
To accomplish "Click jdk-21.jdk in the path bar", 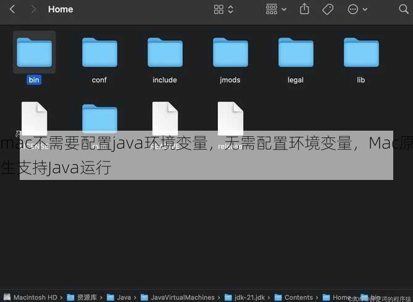I will [244, 297].
